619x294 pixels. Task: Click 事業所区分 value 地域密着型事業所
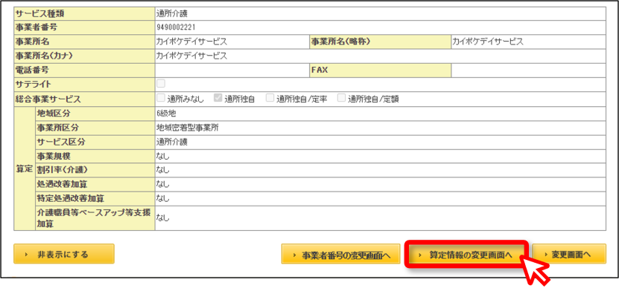coord(188,128)
